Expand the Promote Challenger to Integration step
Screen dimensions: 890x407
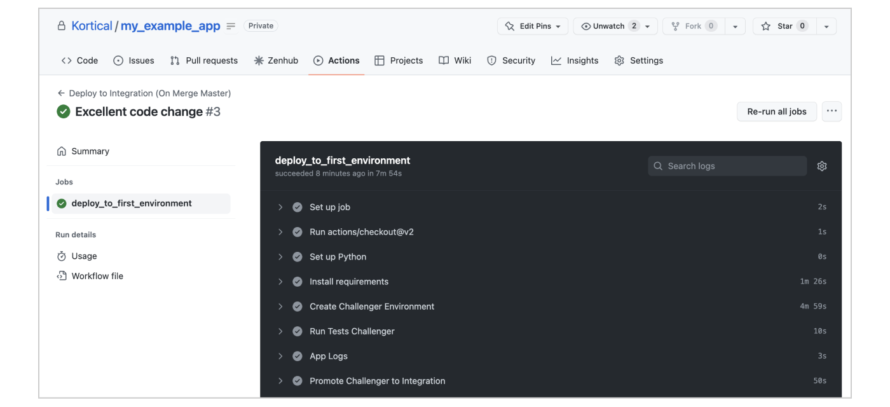280,380
